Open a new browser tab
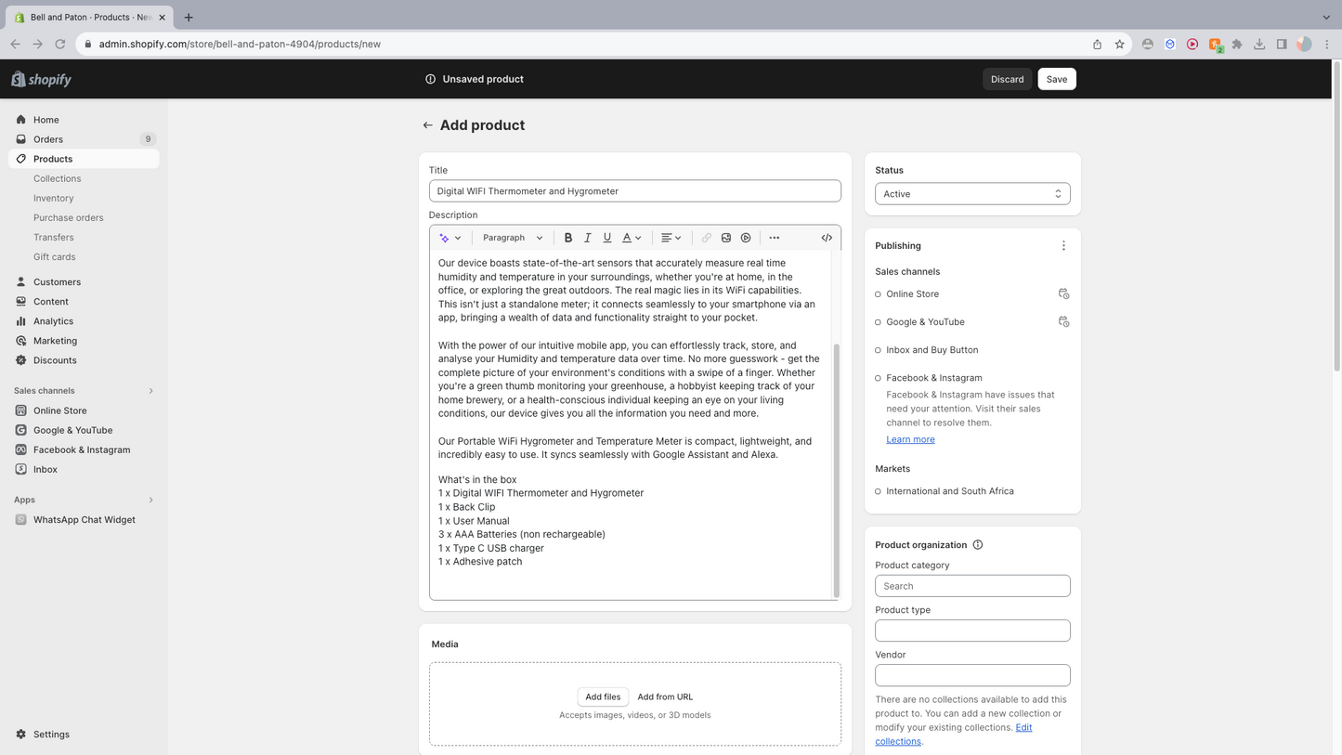Viewport: 1342px width, 755px height. 189,17
